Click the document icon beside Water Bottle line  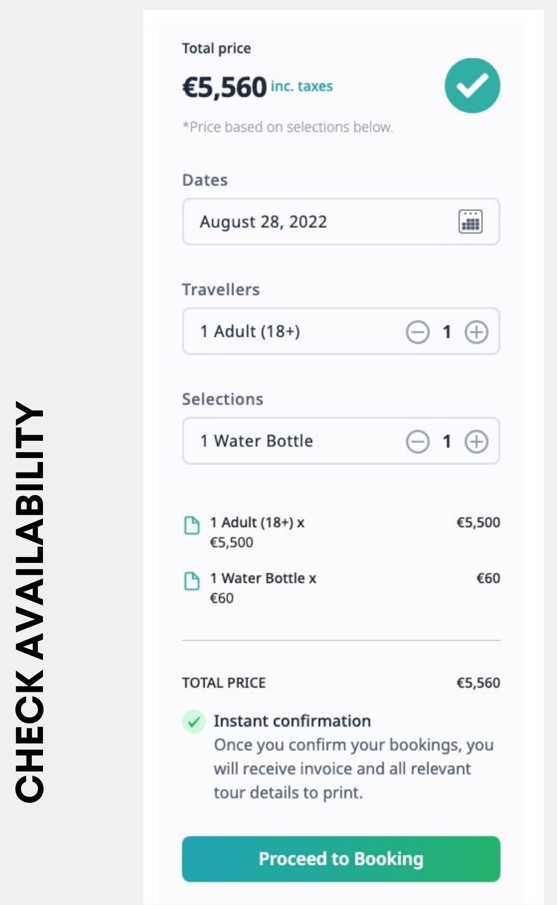[192, 581]
